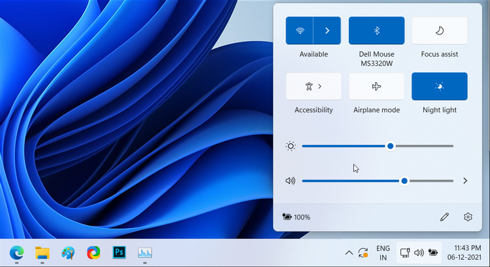This screenshot has height=267, width=490.
Task: Launch Microsoft Edge from the taskbar
Action: (x=17, y=252)
